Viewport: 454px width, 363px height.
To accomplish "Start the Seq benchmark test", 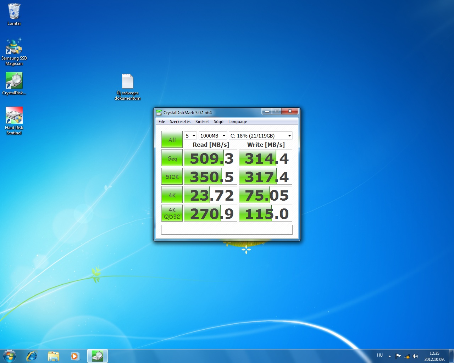I will click(x=172, y=158).
